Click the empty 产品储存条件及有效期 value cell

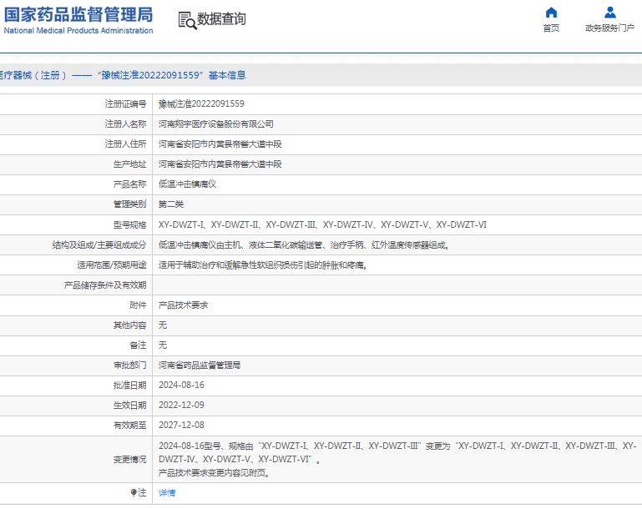[397, 285]
